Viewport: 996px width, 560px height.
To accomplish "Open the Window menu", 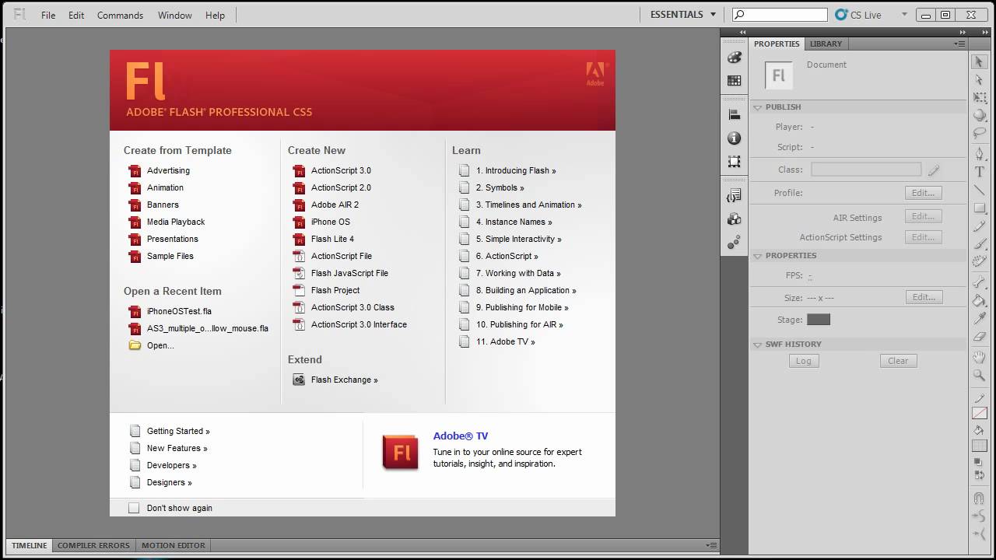I will (175, 15).
